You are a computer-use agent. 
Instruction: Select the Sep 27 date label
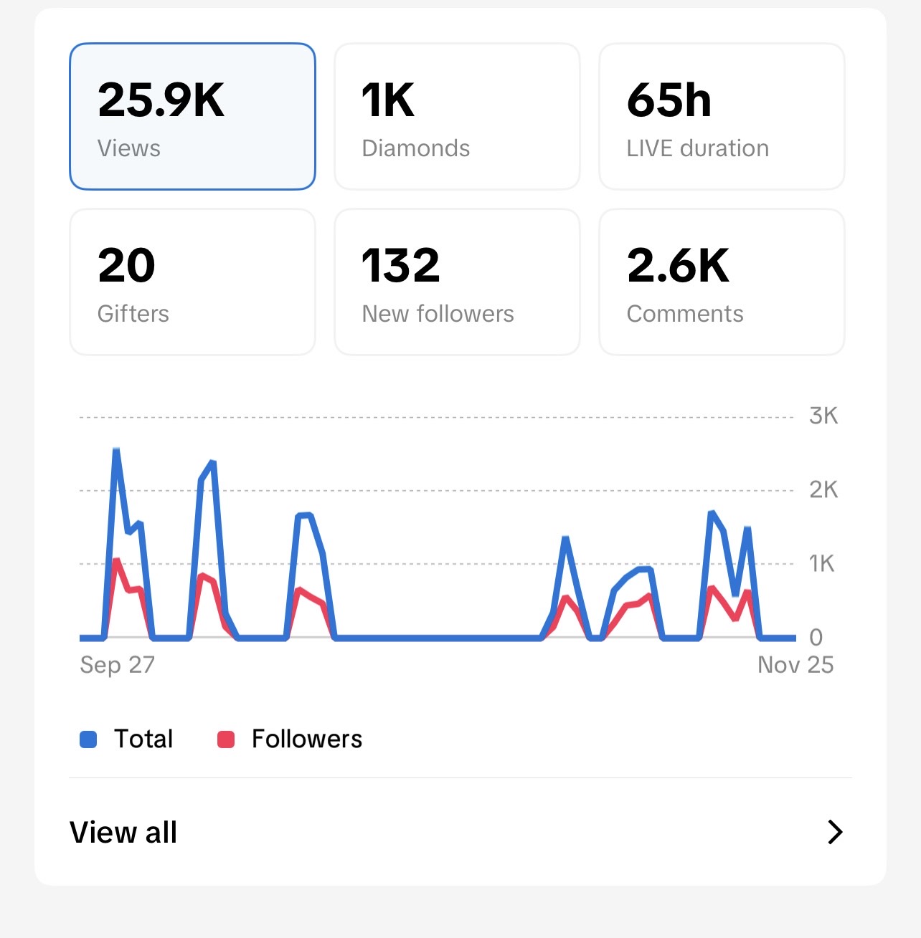point(117,664)
